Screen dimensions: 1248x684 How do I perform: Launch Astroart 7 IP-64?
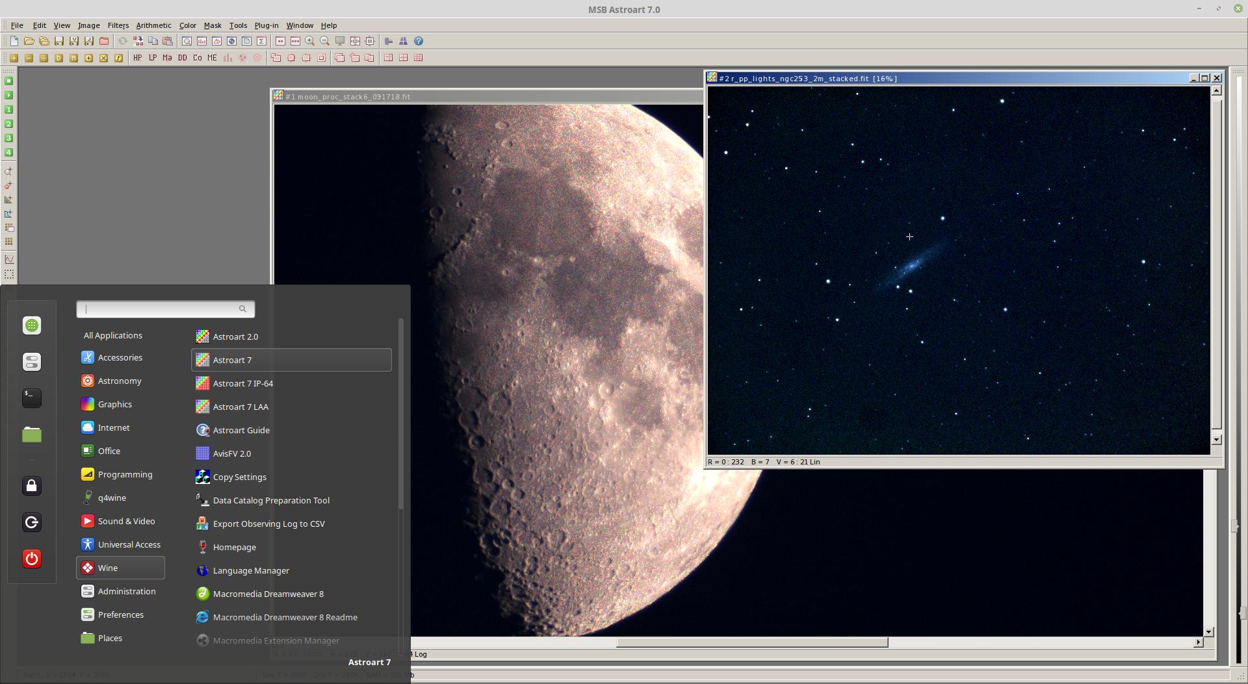291,383
